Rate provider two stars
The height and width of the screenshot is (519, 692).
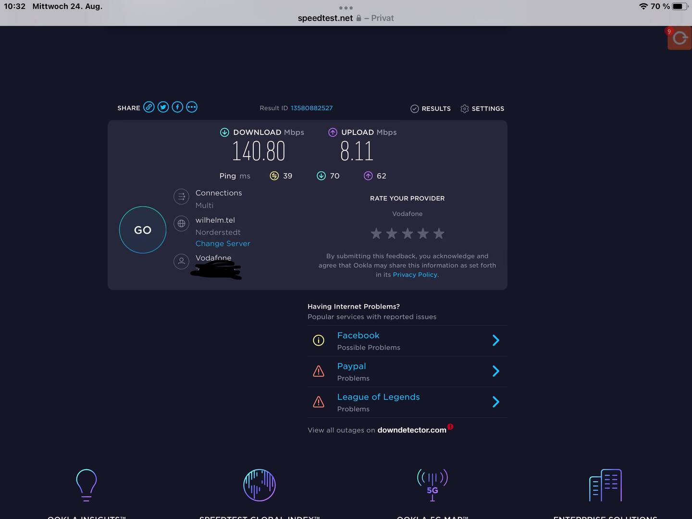tap(392, 234)
